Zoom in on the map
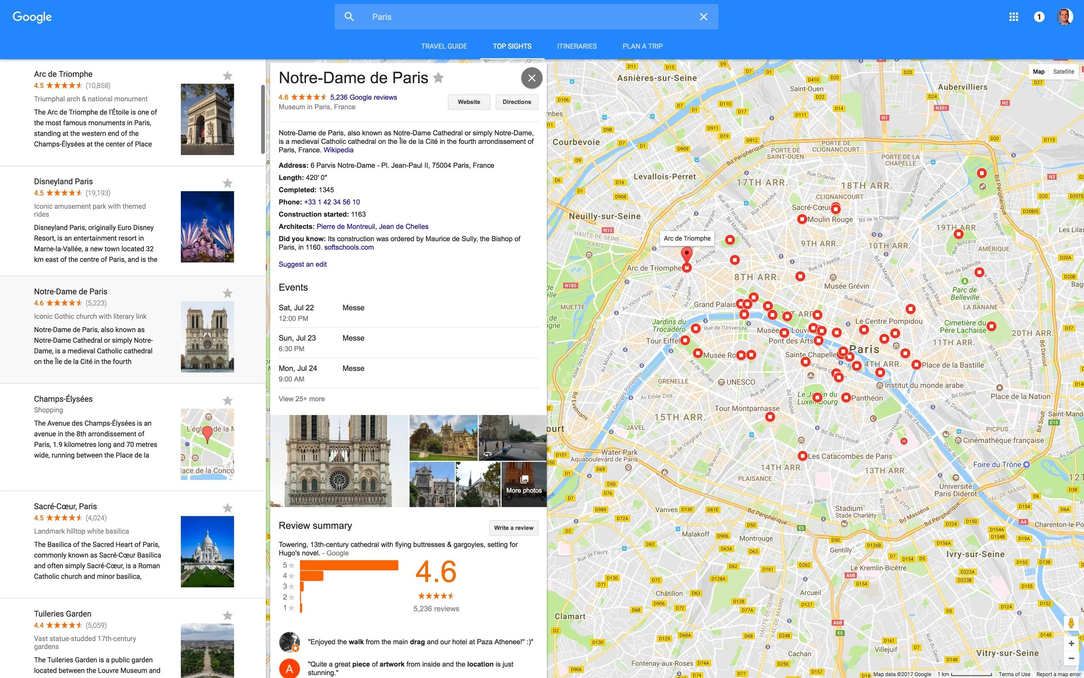The width and height of the screenshot is (1084, 678). [x=1071, y=643]
